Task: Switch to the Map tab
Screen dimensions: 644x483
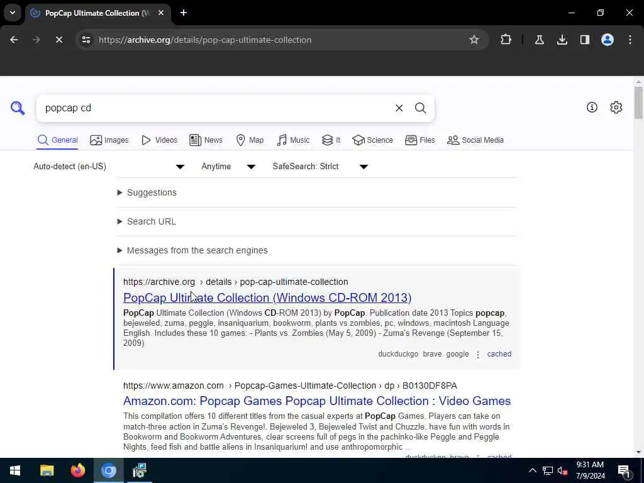Action: pos(250,140)
